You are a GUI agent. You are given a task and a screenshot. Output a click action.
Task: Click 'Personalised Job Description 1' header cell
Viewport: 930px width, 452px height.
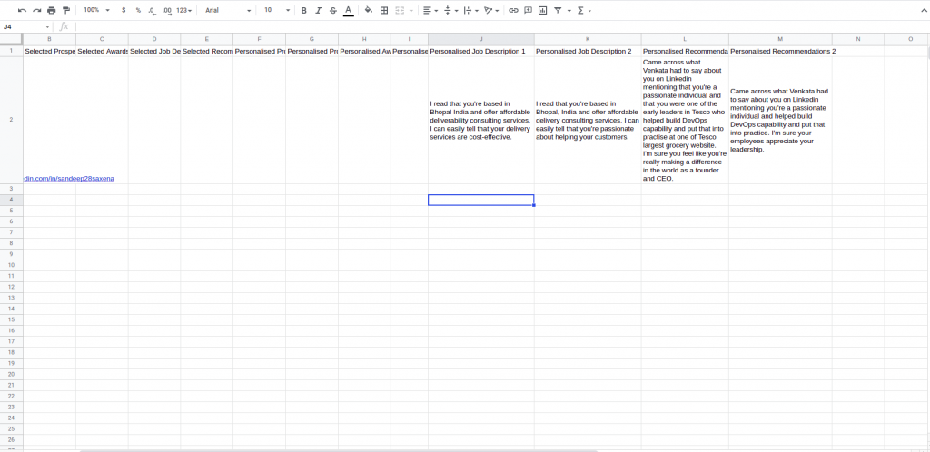tap(481, 52)
